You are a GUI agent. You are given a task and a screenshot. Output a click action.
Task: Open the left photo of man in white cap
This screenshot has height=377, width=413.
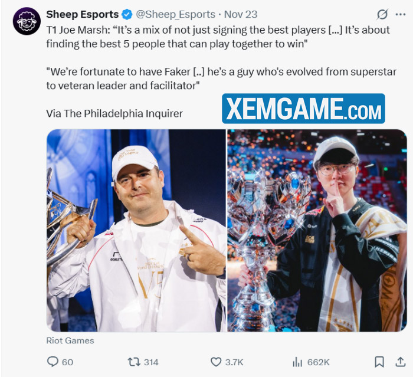[136, 230]
